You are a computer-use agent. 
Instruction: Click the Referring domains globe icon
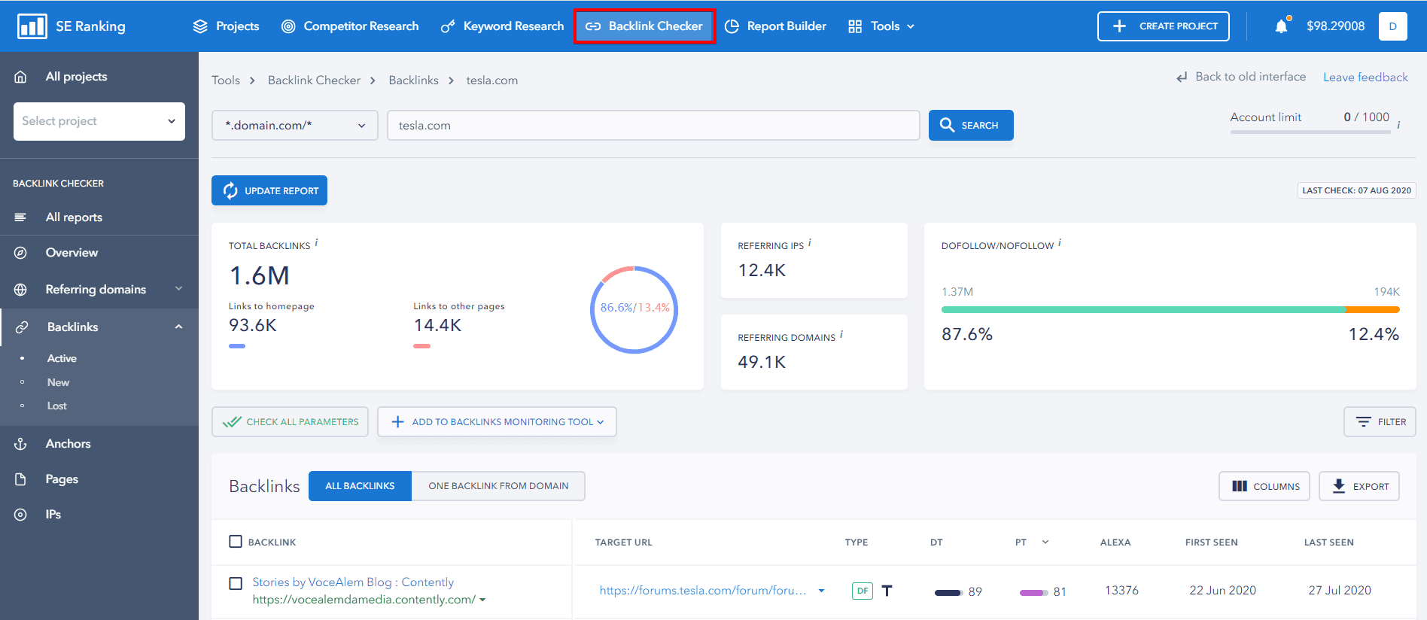21,290
